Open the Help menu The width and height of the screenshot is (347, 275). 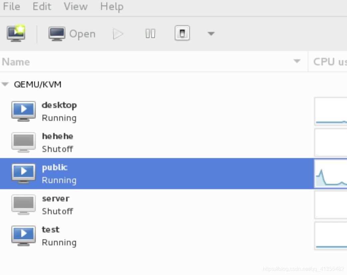(x=112, y=7)
